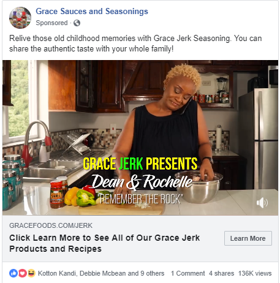Click the Dean & Rochelle video title overlay
280x283 pixels.
point(142,182)
